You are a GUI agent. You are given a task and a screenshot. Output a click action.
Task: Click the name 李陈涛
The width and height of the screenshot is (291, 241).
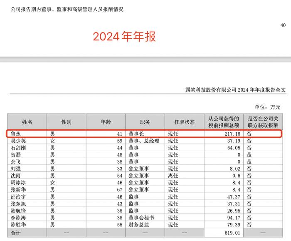tap(18, 218)
